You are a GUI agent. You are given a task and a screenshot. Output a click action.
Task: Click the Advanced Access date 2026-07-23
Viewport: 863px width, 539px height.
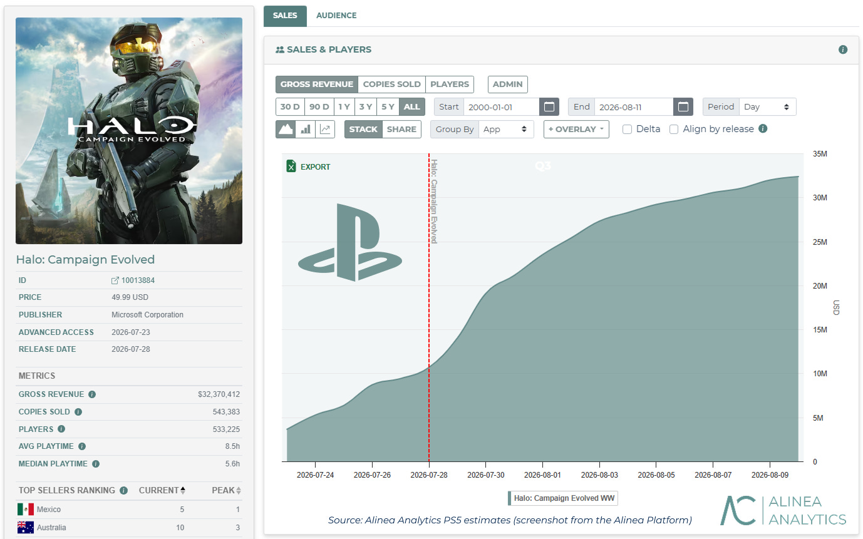(x=130, y=332)
